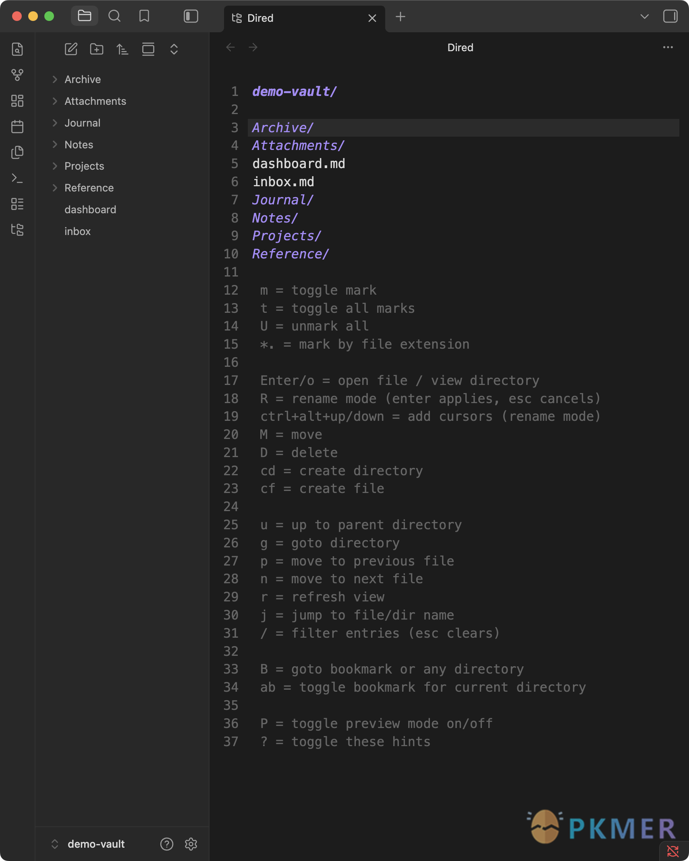
Task: Expand the Journal folder
Action: pyautogui.click(x=55, y=123)
